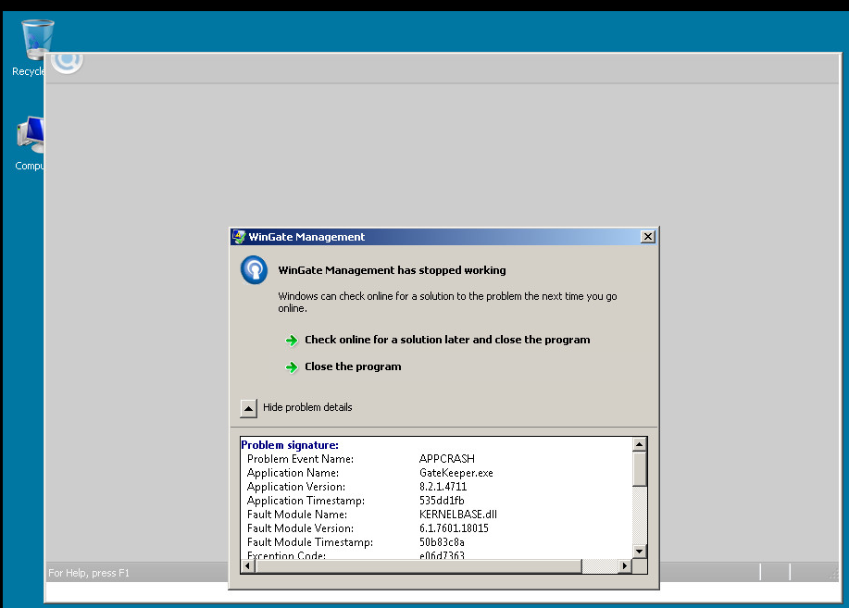
Task: Select fault module version 6.1.7601.18015
Action: tap(454, 527)
